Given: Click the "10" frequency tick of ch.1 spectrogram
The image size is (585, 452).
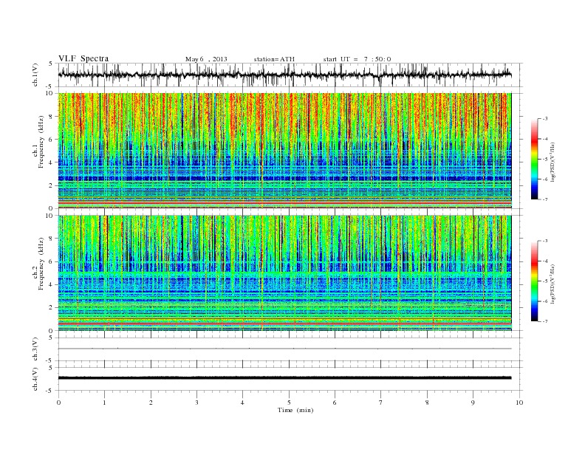Looking at the screenshot, I should click(x=50, y=93).
